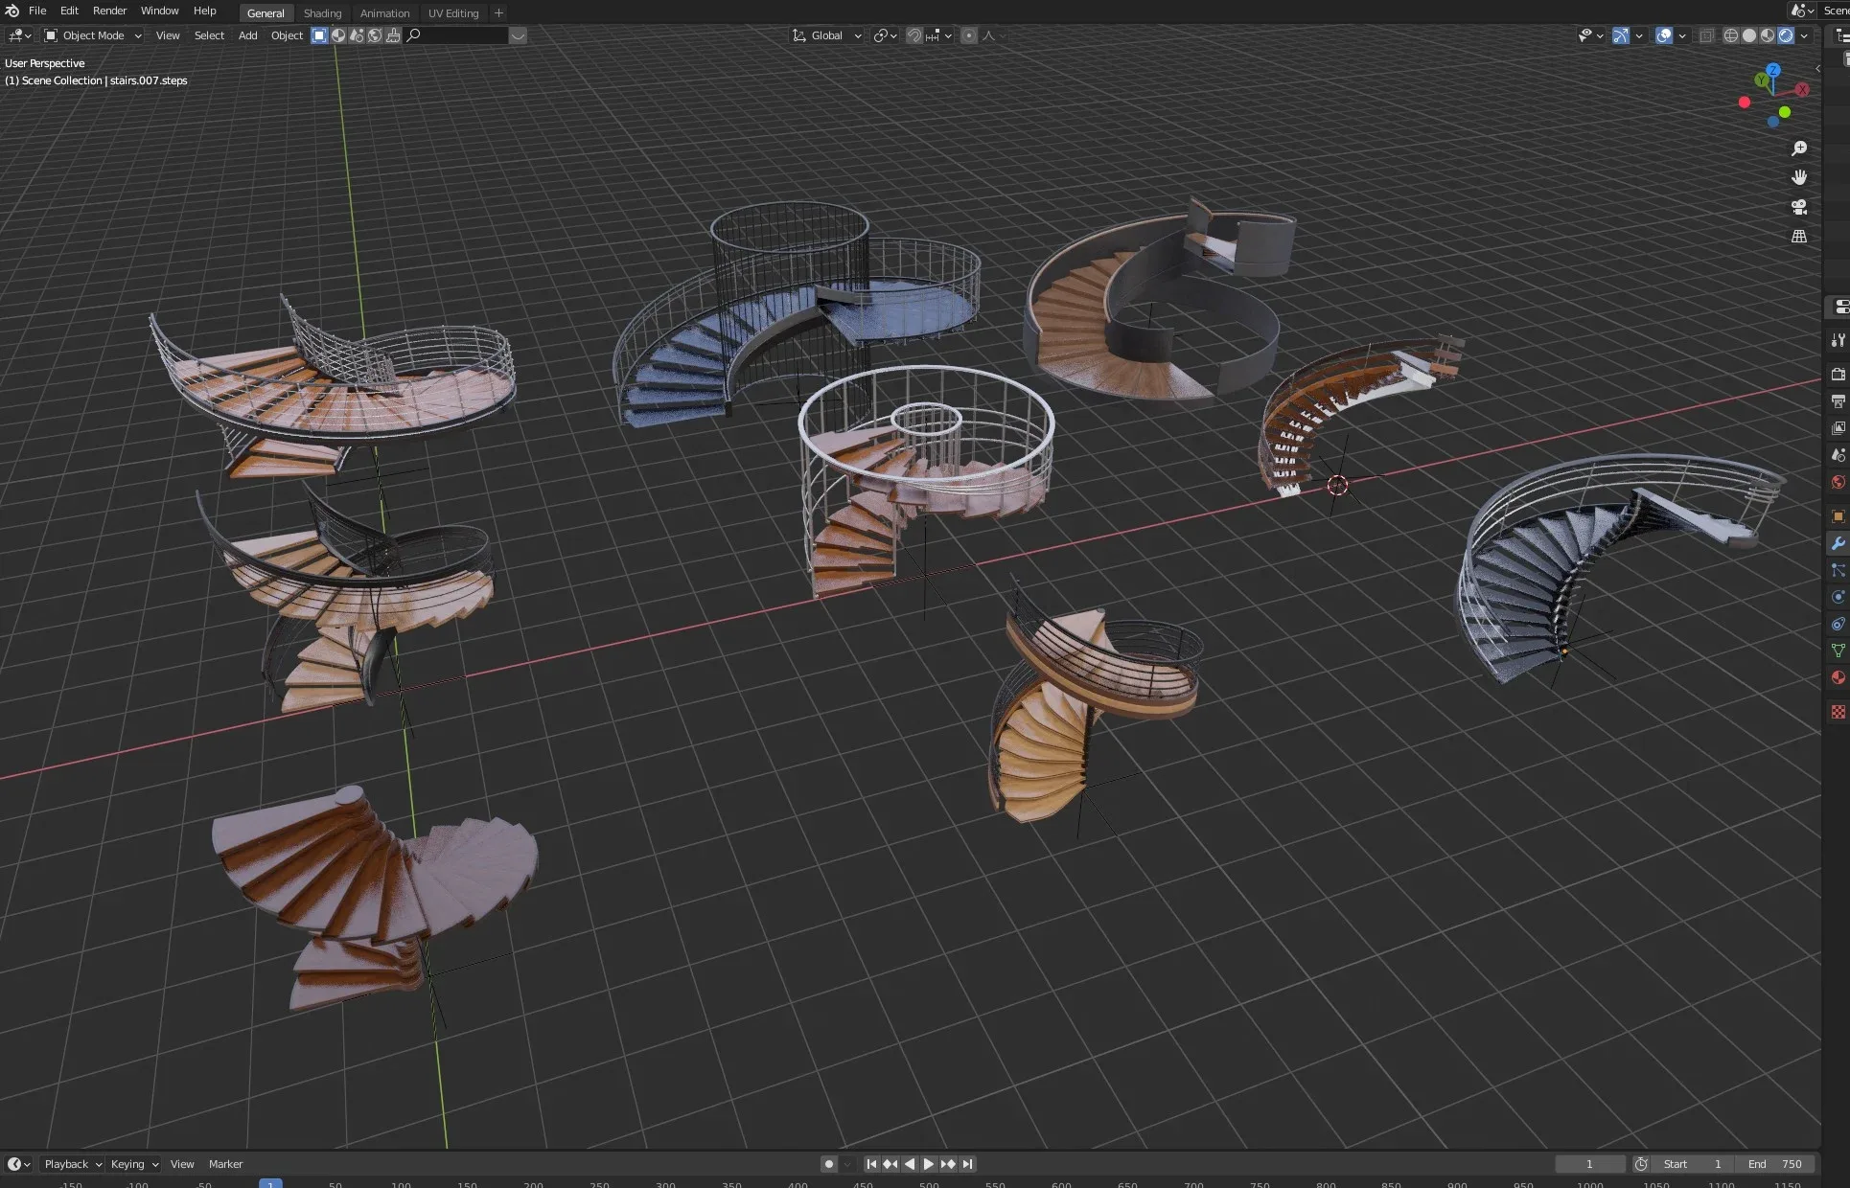The image size is (1850, 1188).
Task: Click the proportional editing falloff icon
Action: coord(989,35)
